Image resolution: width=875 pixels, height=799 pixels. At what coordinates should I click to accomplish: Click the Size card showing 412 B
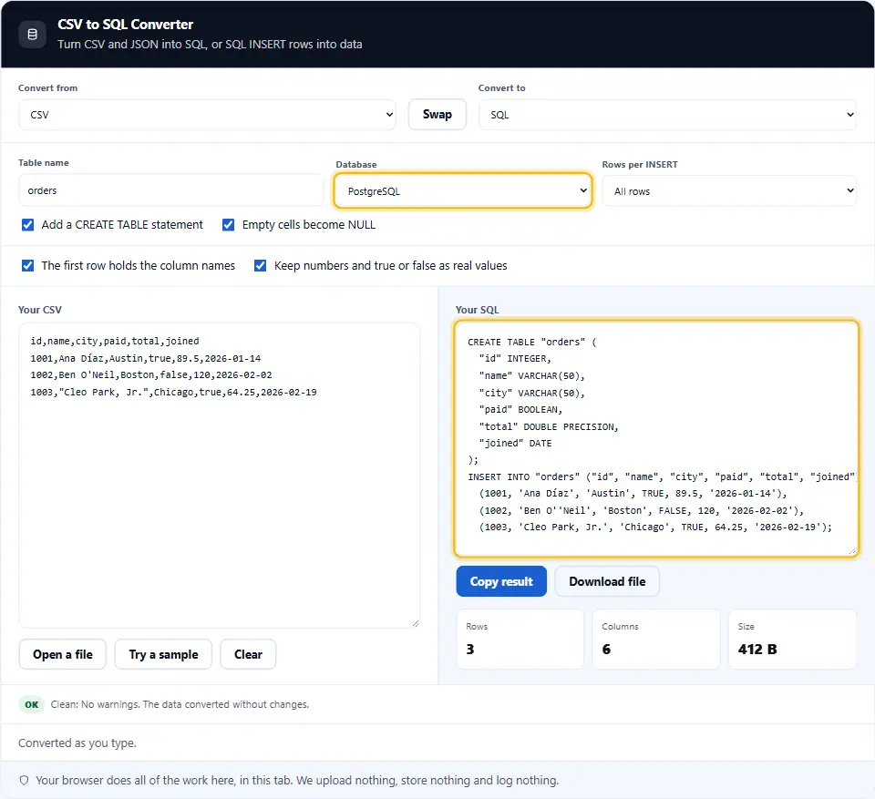pos(792,639)
